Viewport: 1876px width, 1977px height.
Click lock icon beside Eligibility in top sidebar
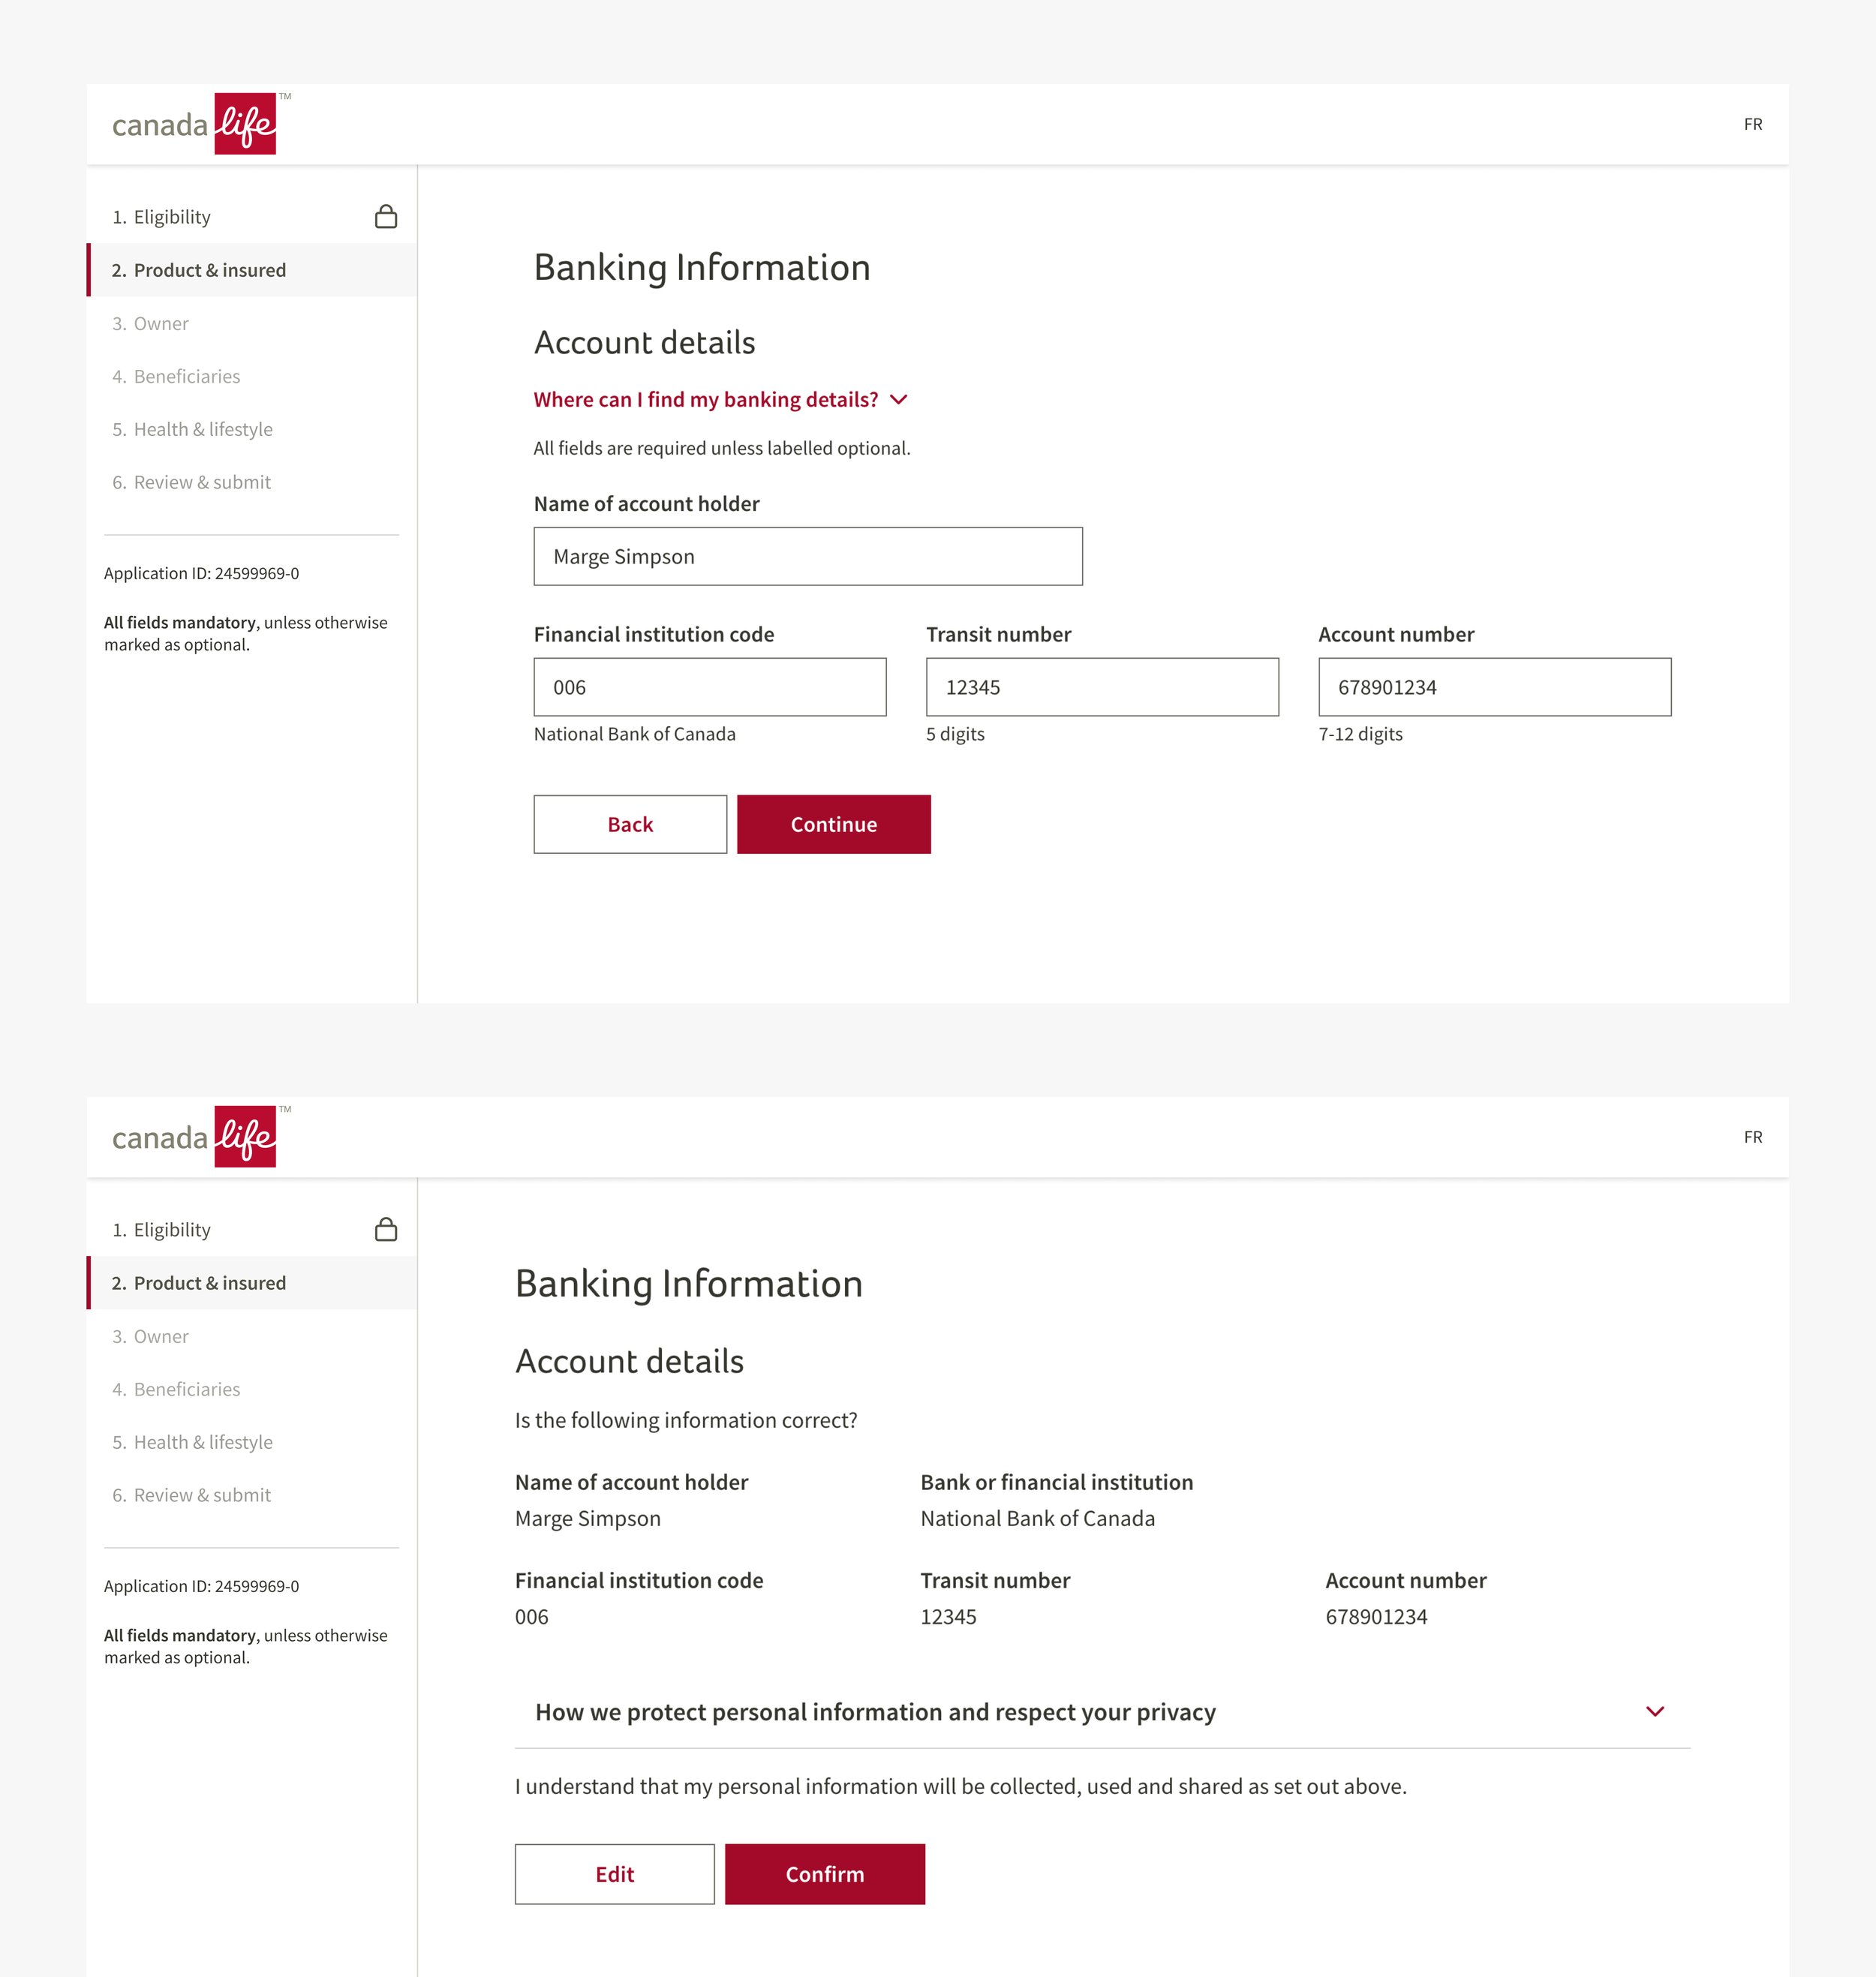(386, 217)
